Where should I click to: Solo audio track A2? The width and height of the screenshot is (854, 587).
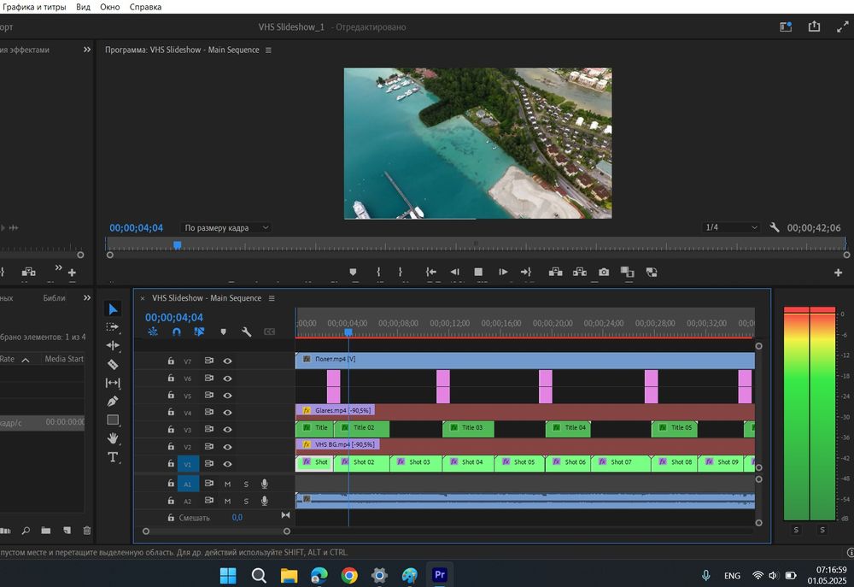pos(246,501)
